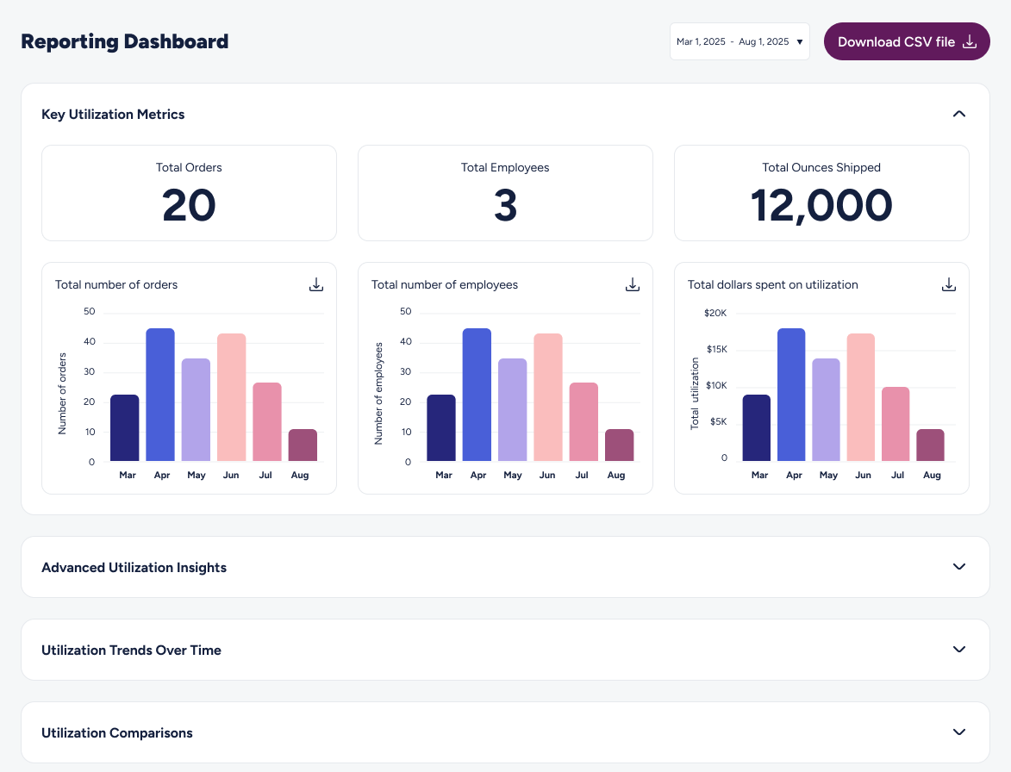Click the August bar in orders chart
The image size is (1011, 772).
[x=303, y=445]
